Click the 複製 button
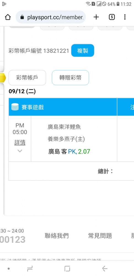This screenshot has width=134, height=276. 83,51
